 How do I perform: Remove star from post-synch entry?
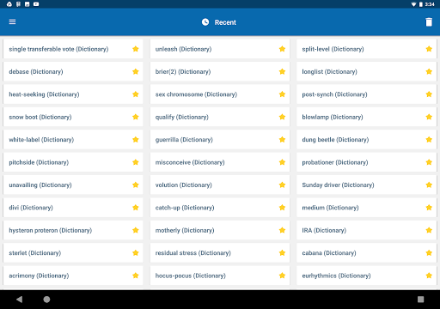pyautogui.click(x=429, y=94)
